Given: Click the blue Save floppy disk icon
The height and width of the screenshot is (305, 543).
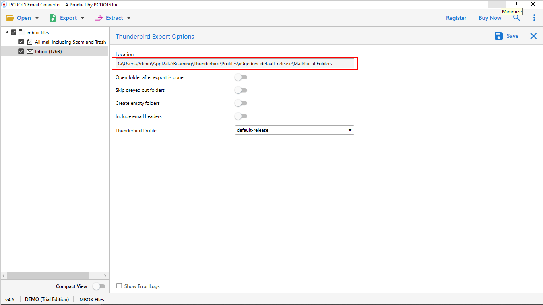Looking at the screenshot, I should coord(499,36).
